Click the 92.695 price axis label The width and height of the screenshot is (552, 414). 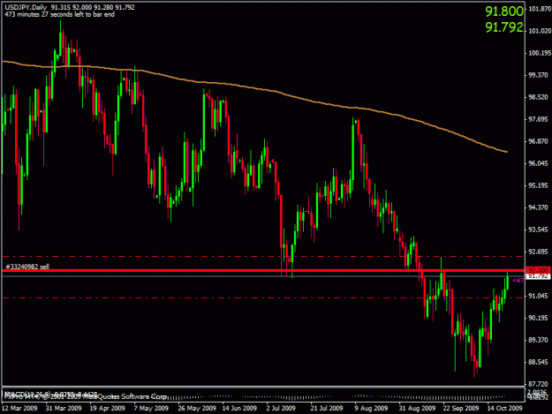(x=540, y=252)
